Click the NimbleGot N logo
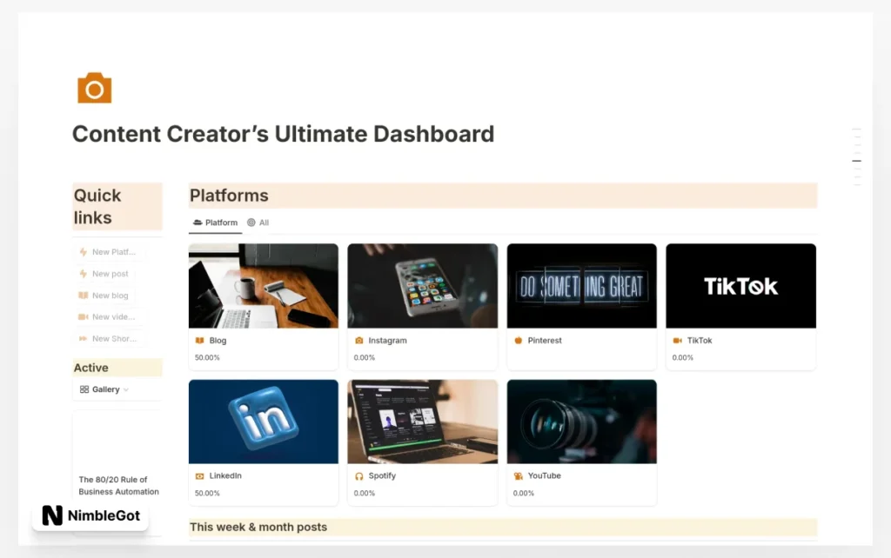 (x=52, y=515)
